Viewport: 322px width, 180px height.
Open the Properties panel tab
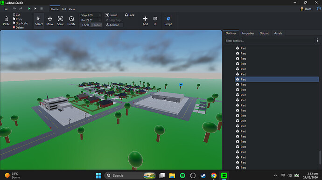(248, 33)
